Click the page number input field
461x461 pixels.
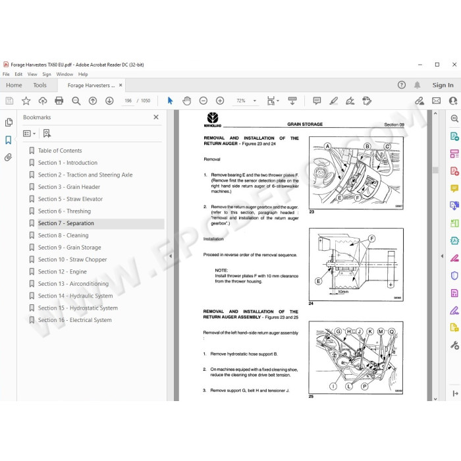[128, 101]
